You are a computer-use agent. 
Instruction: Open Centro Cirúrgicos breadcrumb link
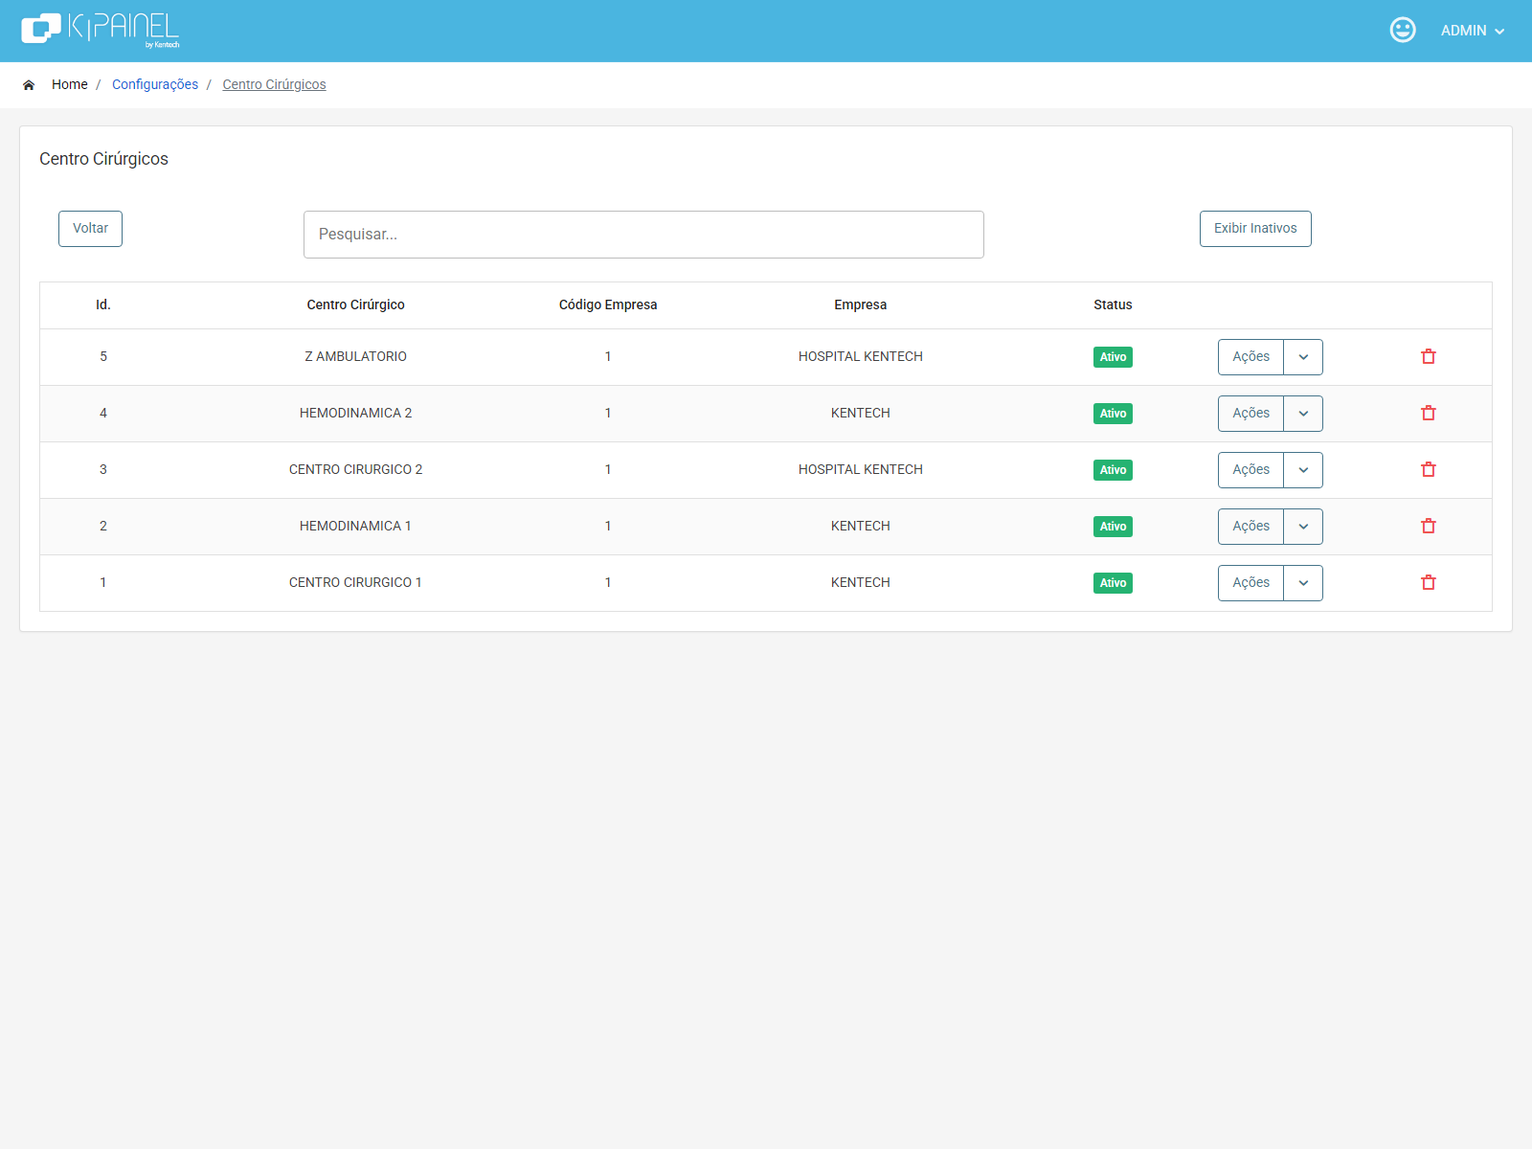274,84
